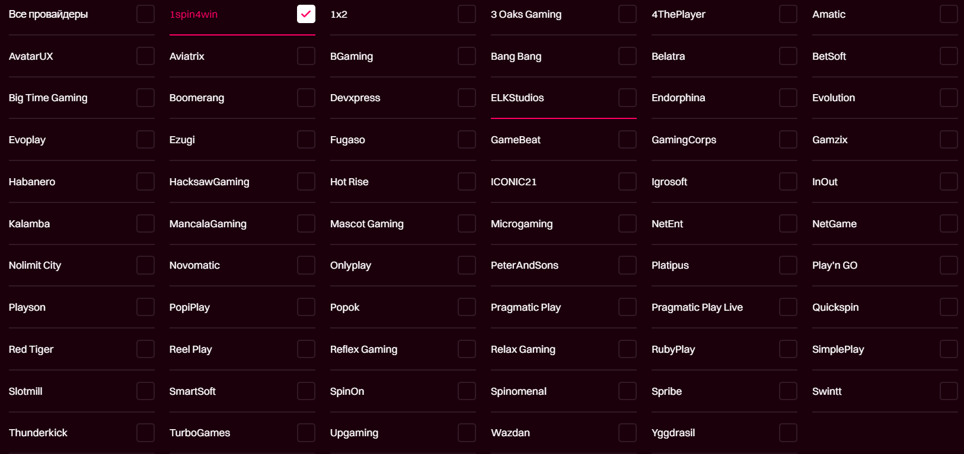Tick the Microgaming checkbox
The height and width of the screenshot is (454, 964).
[x=627, y=224]
